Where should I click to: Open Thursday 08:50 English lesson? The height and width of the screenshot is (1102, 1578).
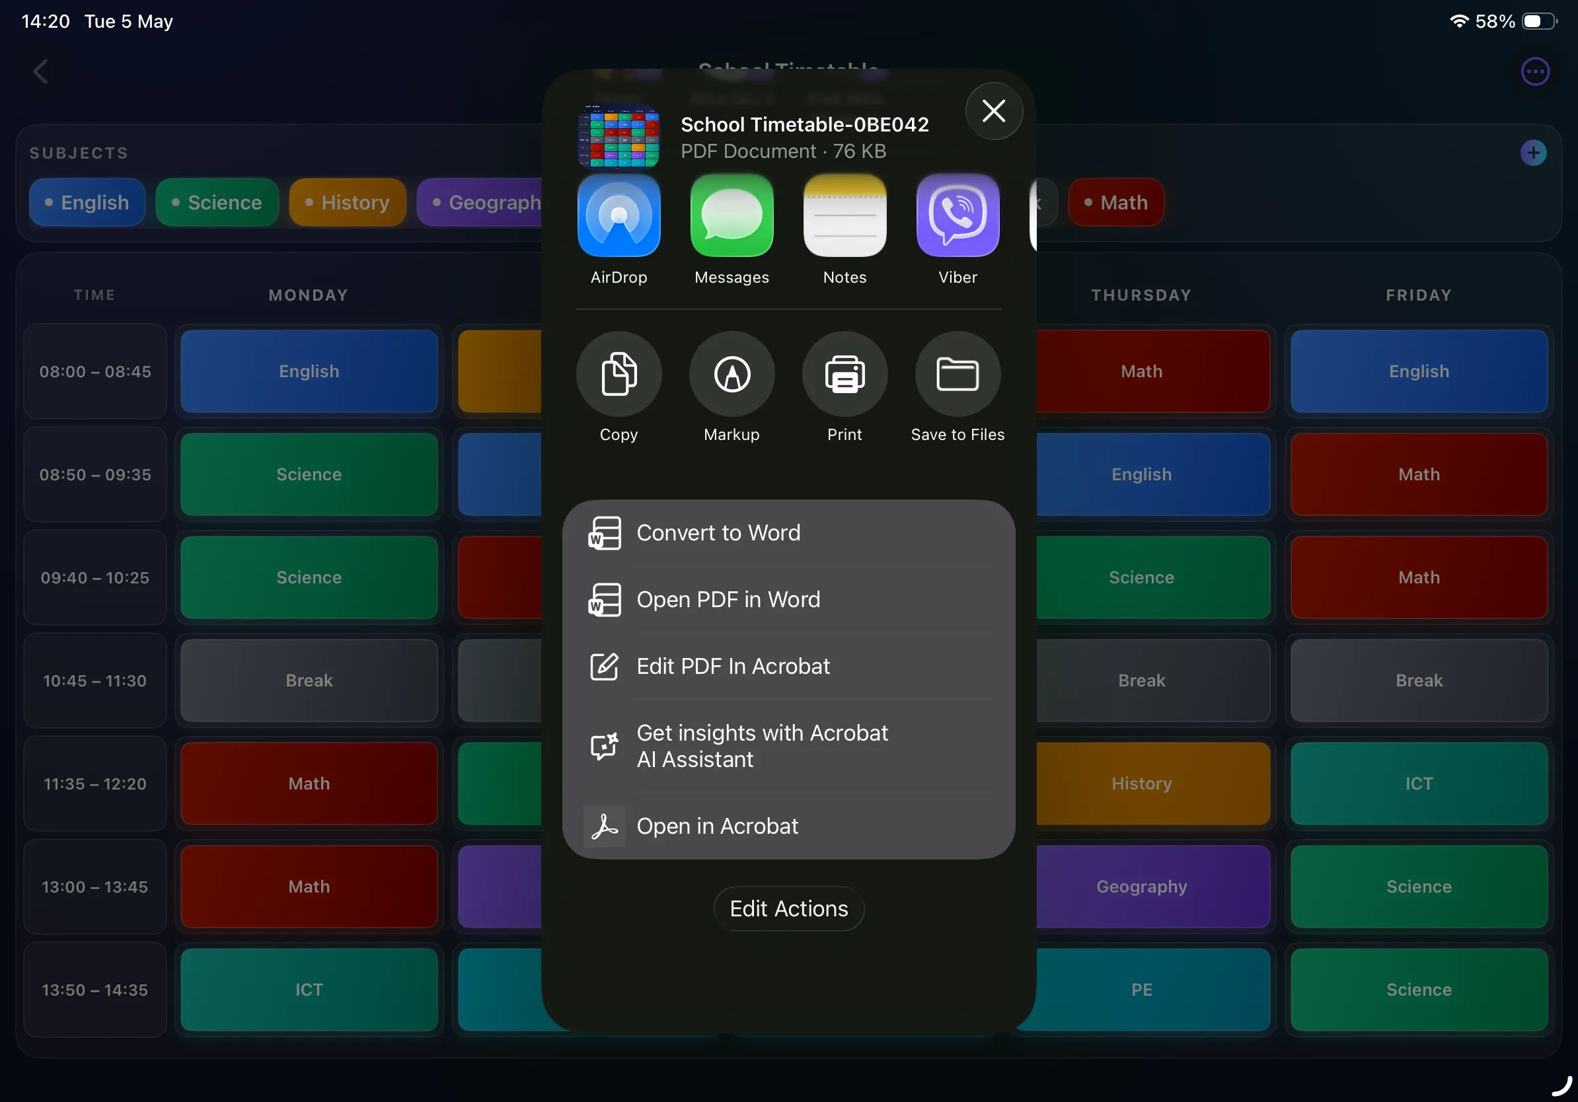click(1152, 475)
